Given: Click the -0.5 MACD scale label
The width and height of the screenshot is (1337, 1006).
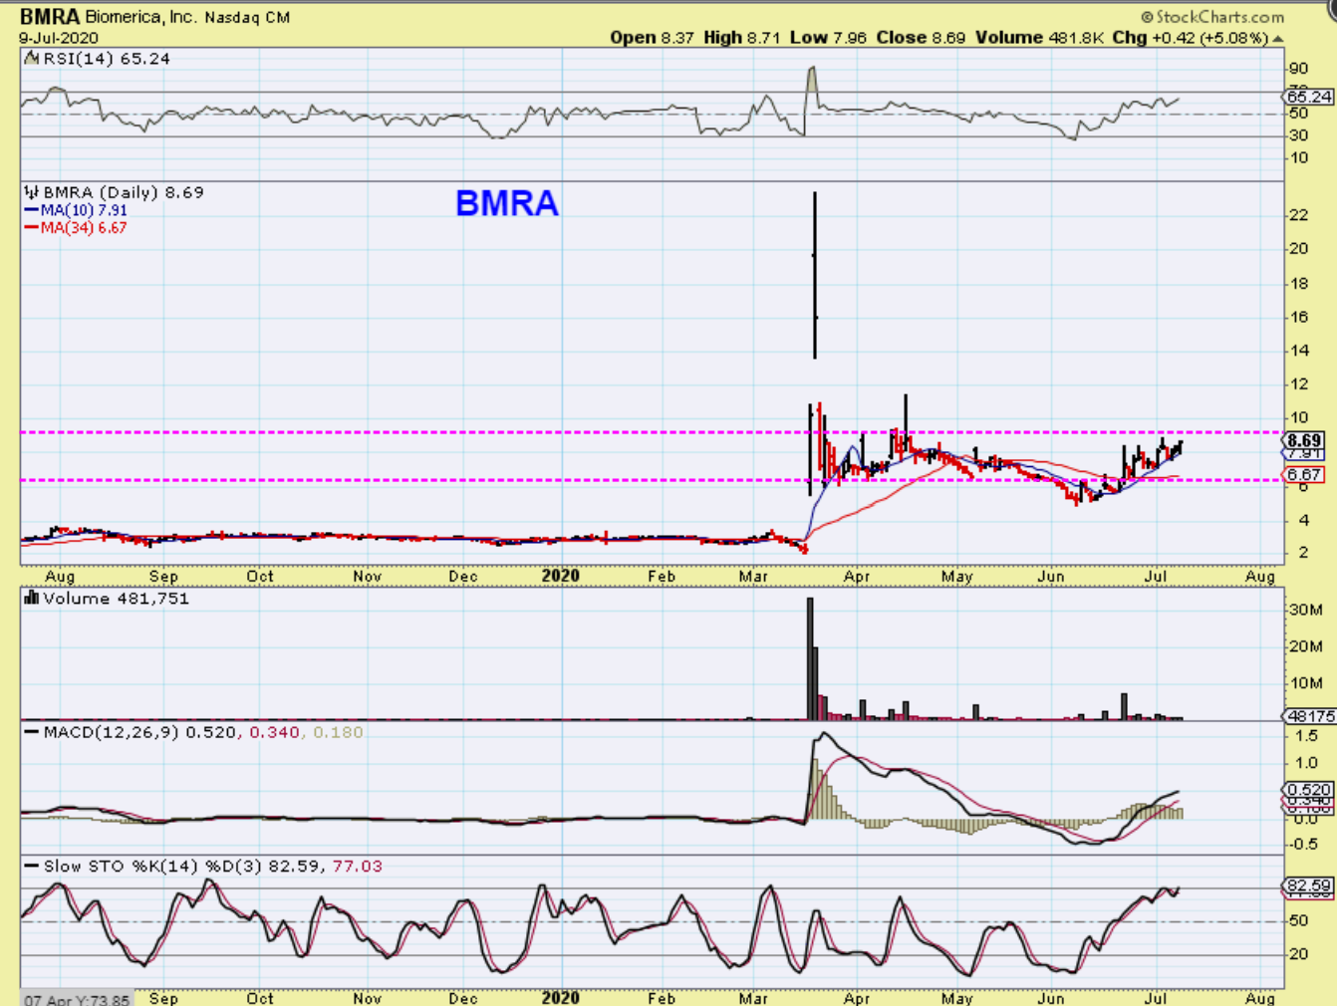Looking at the screenshot, I should click(1303, 844).
